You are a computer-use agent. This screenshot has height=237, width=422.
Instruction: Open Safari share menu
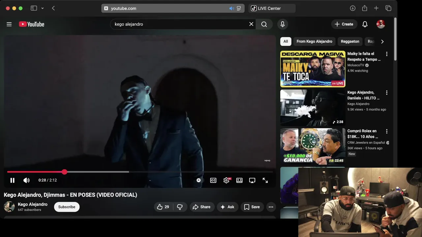pos(365,8)
